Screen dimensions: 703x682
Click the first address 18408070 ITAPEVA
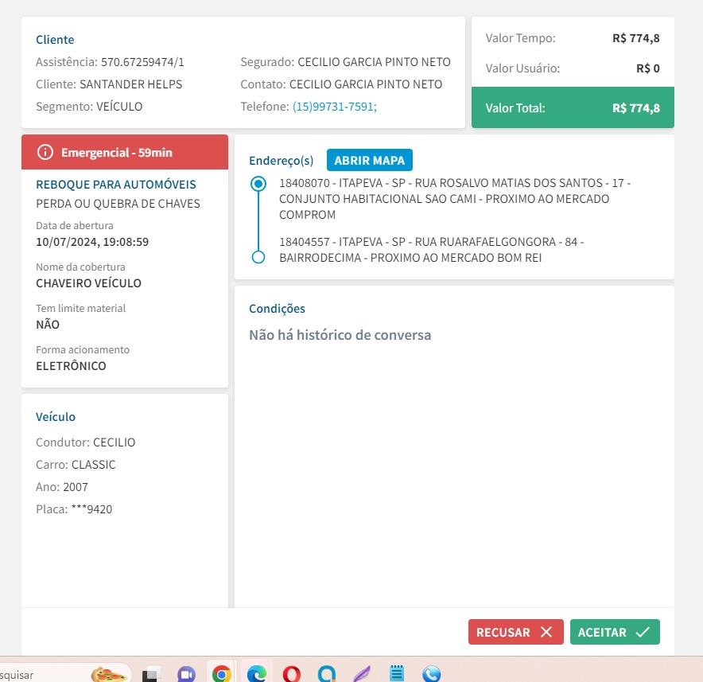455,199
